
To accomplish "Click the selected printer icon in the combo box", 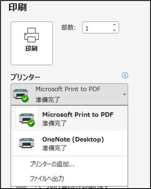I will pos(21,96).
